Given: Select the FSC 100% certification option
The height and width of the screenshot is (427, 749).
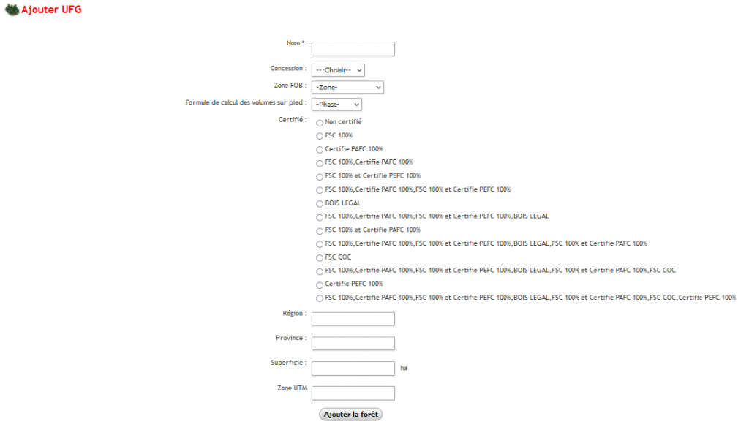Looking at the screenshot, I should pos(319,136).
